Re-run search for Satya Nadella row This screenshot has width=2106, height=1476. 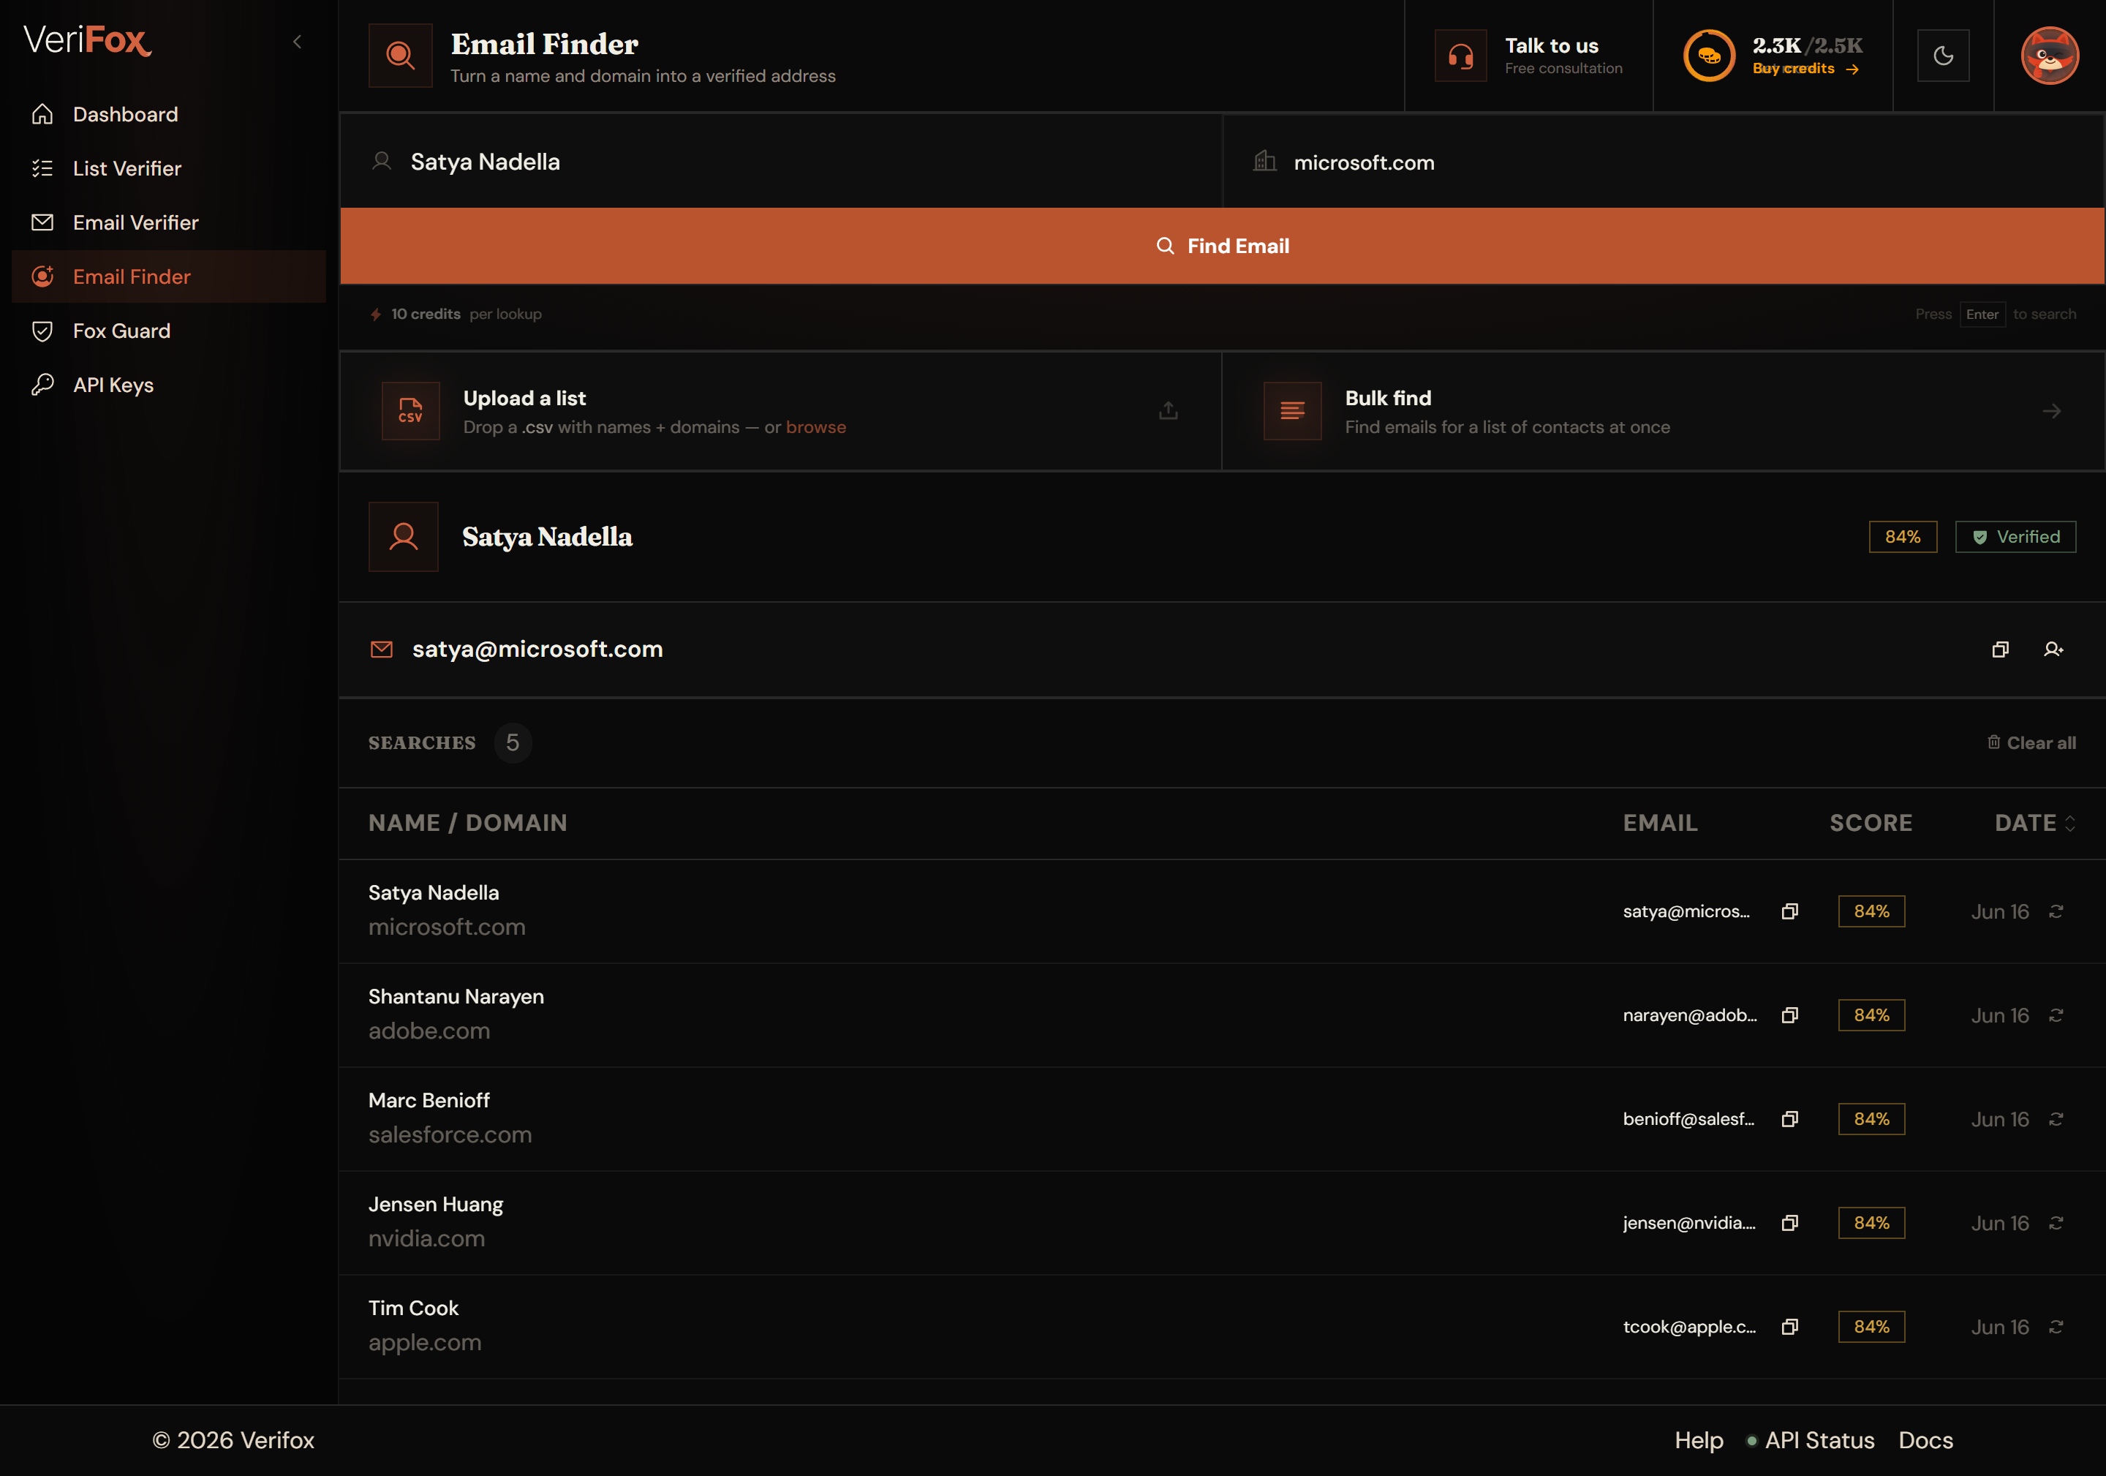[x=2056, y=911]
